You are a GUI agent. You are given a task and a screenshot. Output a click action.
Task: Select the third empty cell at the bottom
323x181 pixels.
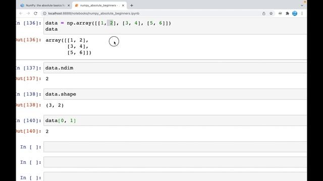click(x=175, y=176)
